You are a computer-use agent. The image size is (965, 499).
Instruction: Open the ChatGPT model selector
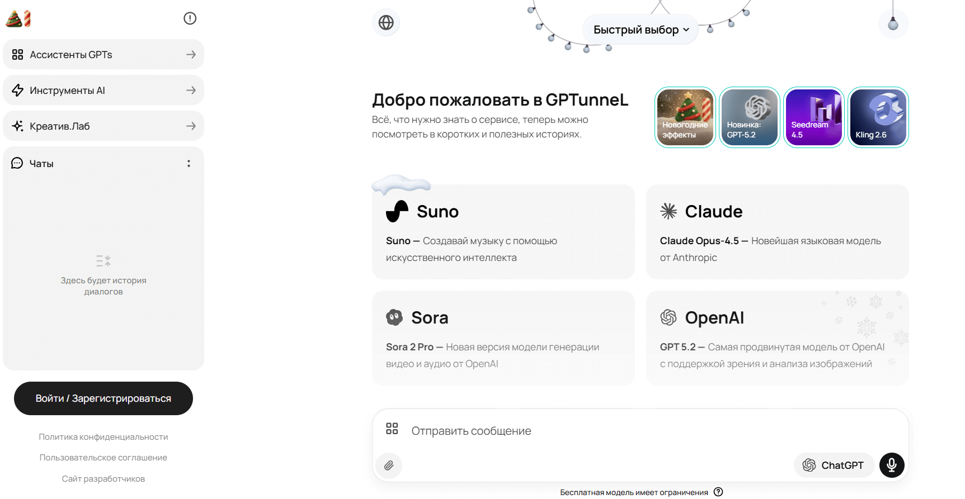tap(834, 465)
